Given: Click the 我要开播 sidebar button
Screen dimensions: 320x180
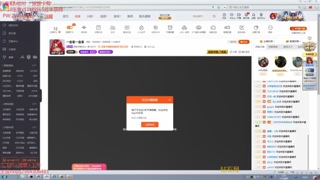Looking at the screenshot, I should [x=29, y=160].
